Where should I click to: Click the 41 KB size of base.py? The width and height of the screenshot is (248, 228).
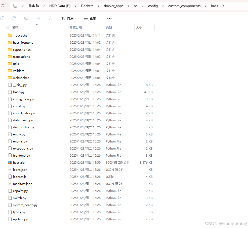[148, 92]
